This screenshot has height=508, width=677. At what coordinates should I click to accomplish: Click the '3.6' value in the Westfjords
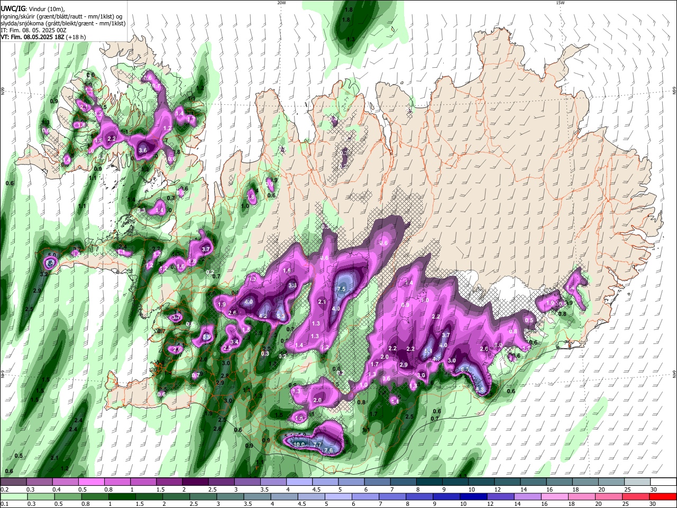[x=142, y=150]
